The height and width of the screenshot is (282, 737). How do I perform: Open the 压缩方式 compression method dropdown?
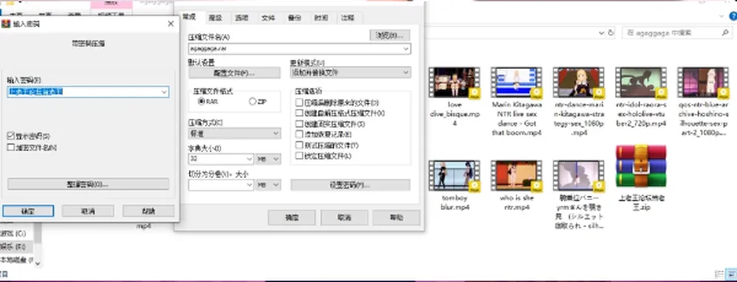click(x=235, y=133)
